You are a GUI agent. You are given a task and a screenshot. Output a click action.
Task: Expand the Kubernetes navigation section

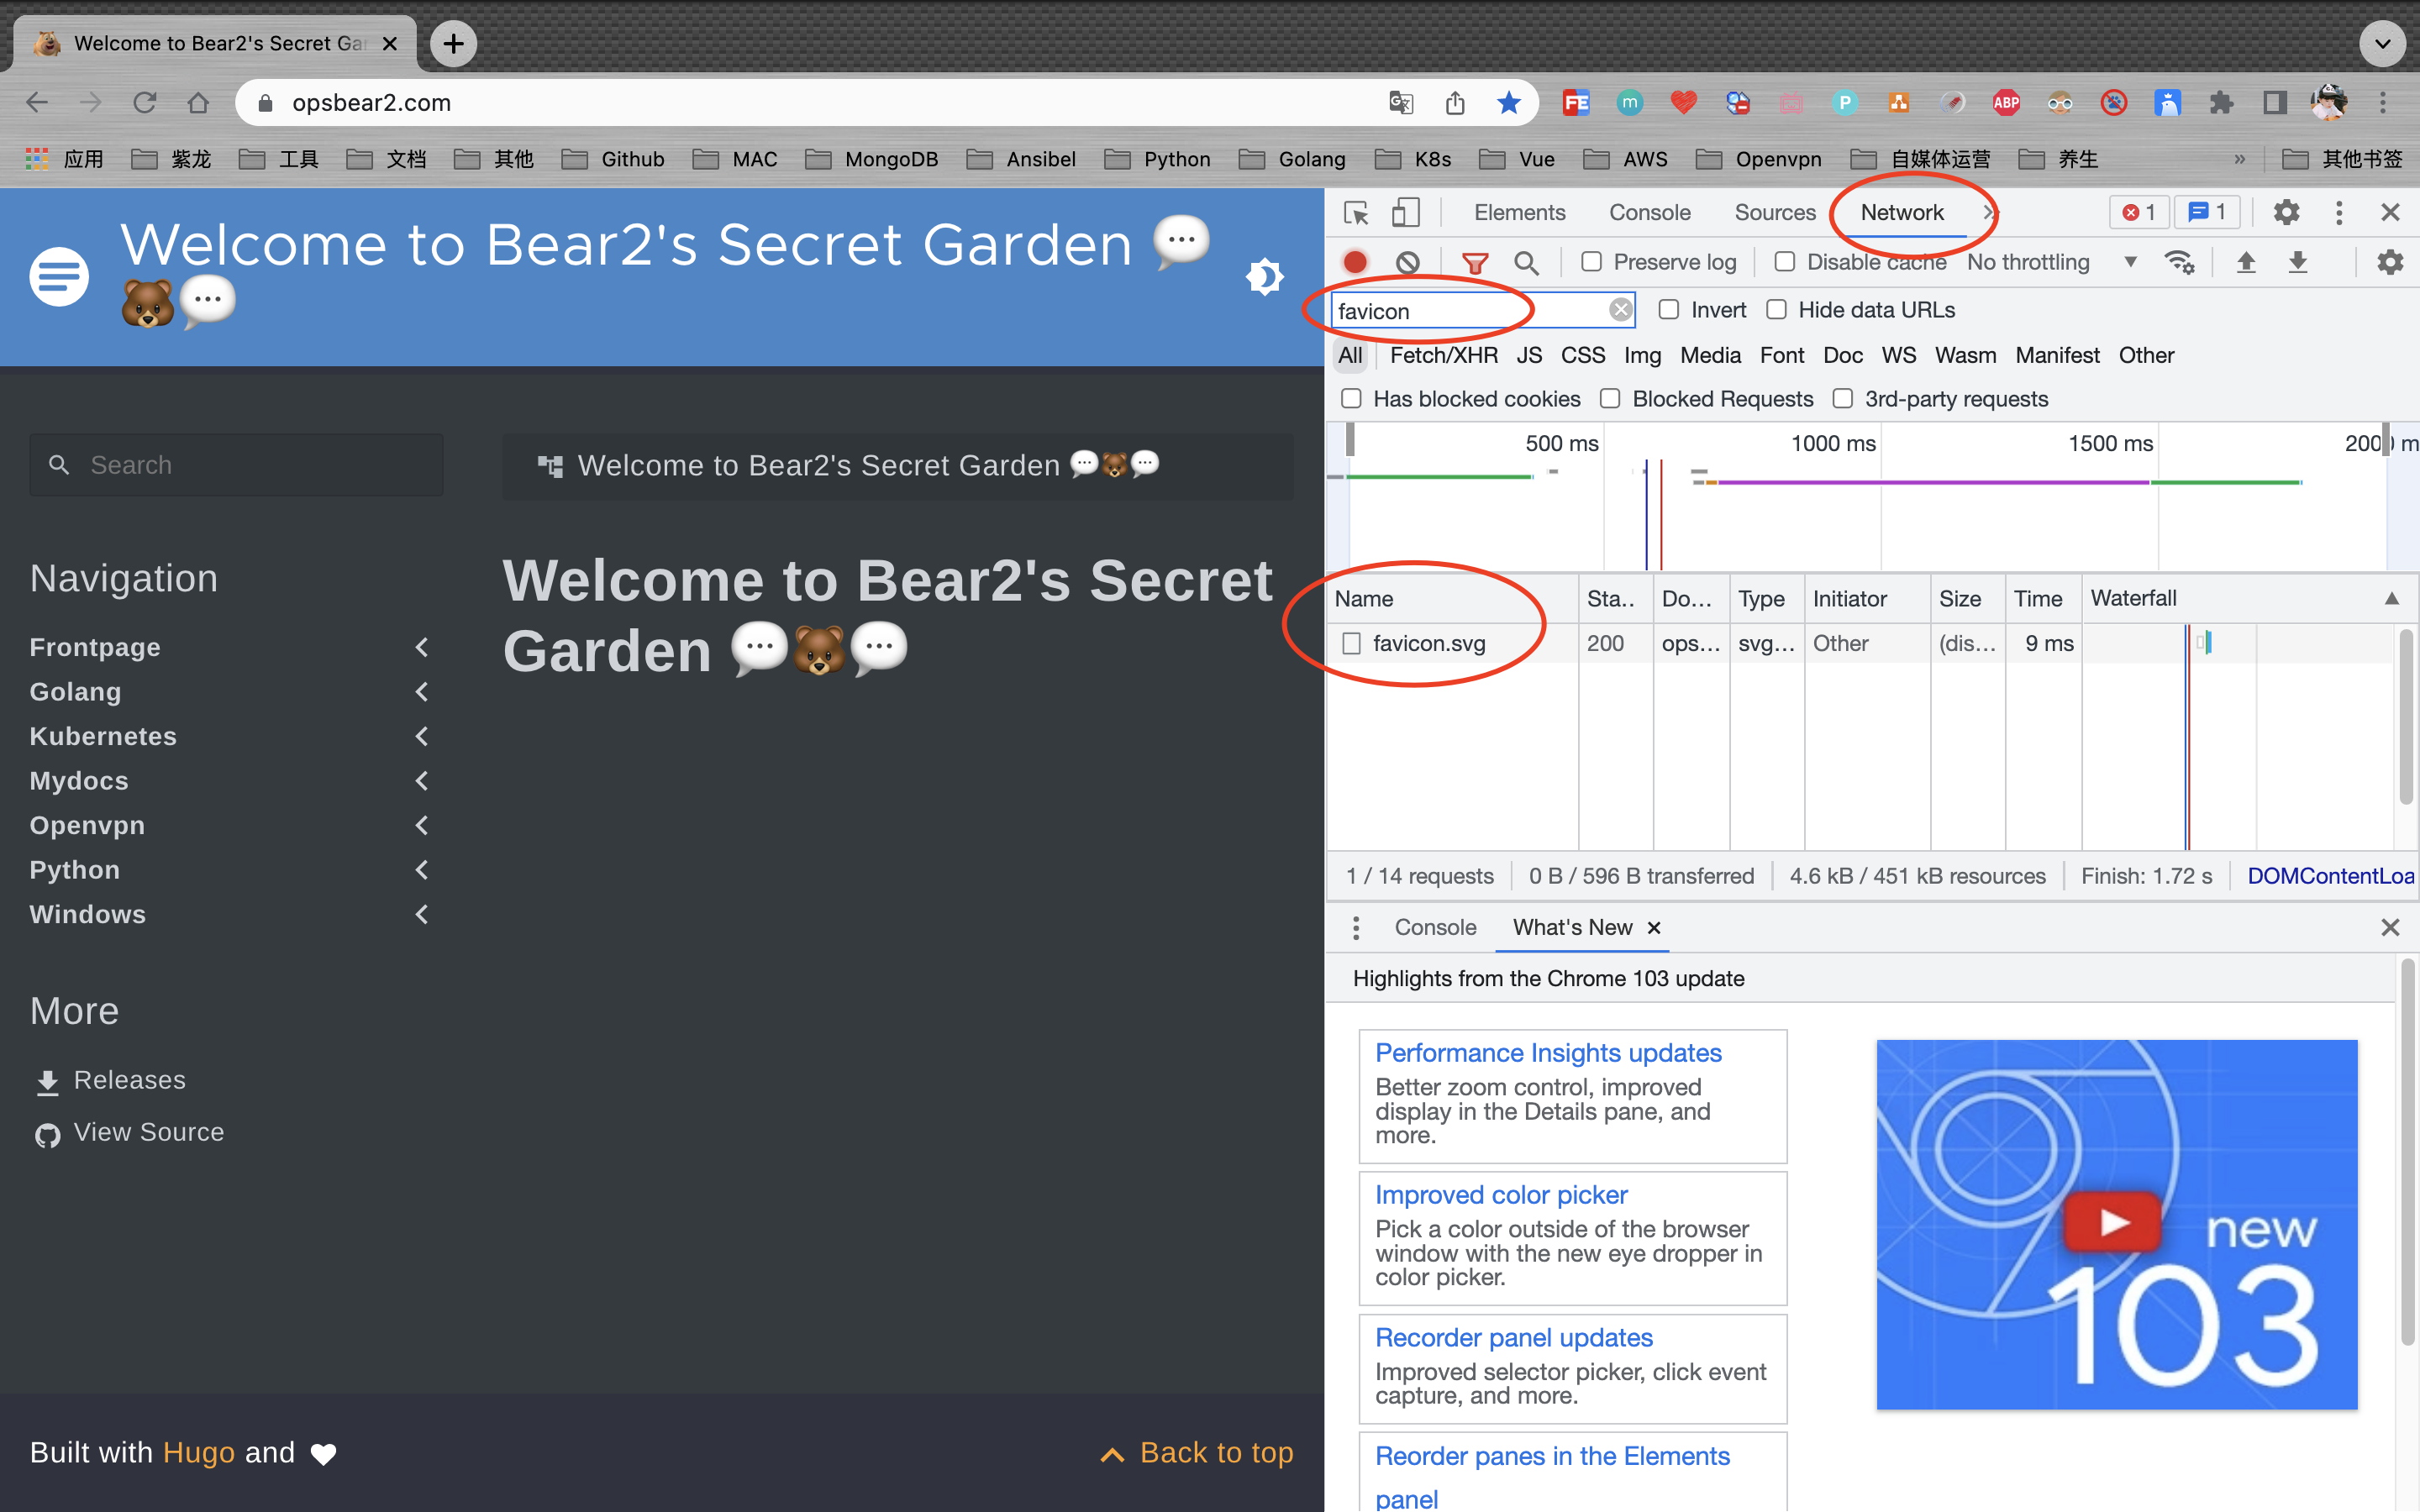pos(422,736)
